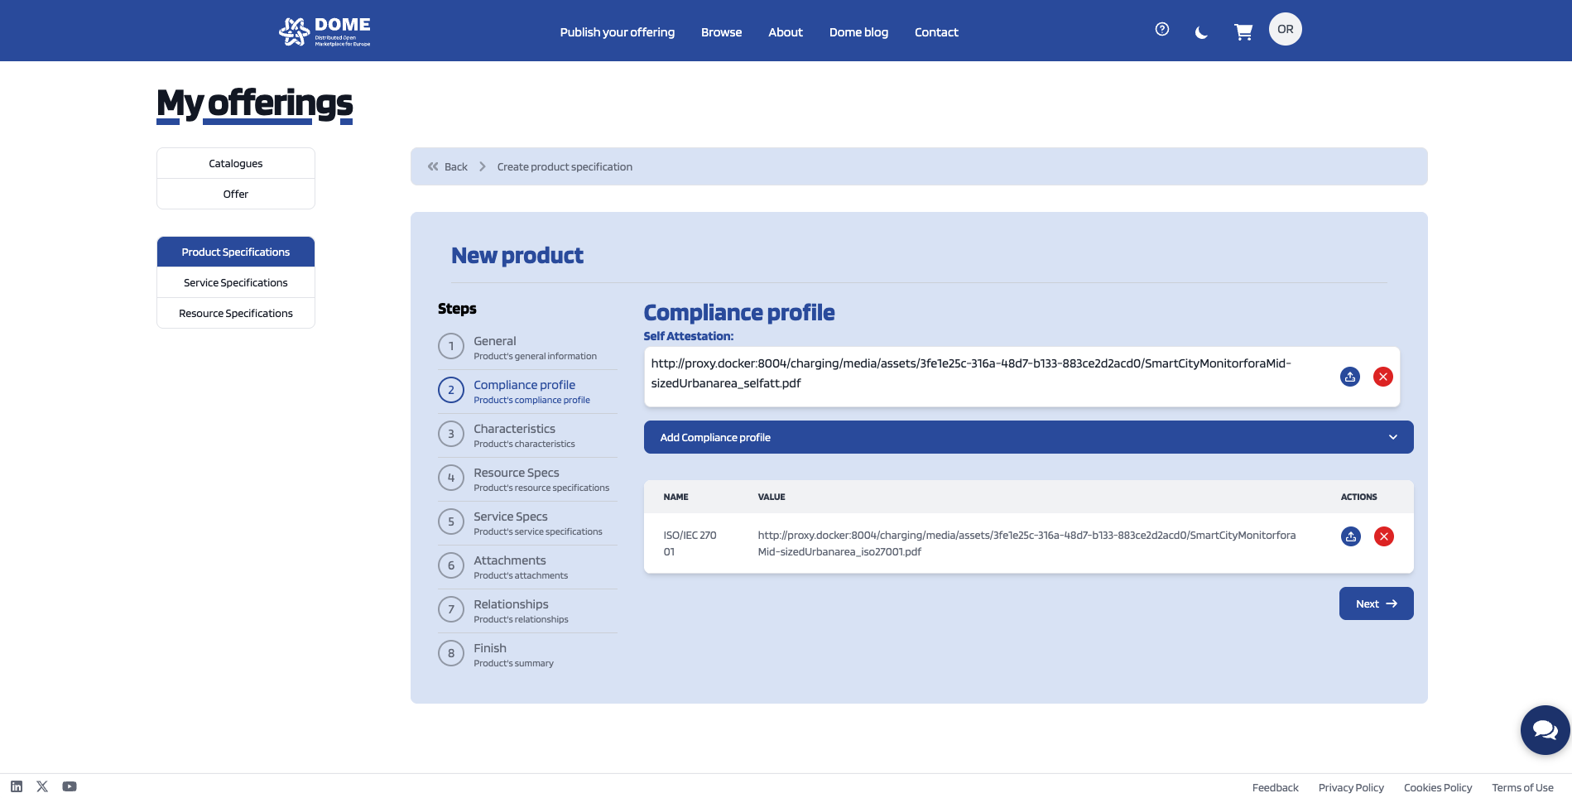The image size is (1572, 798).
Task: Open the YouTube footer icon
Action: point(70,786)
